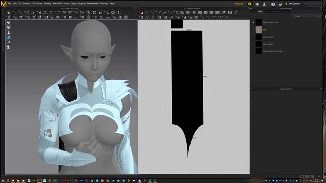Click the Marvelous Designer logo
Image resolution: width=326 pixels, height=183 pixels.
point(4,4)
